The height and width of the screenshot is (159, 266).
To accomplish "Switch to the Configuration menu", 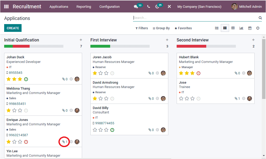I will click(109, 7).
